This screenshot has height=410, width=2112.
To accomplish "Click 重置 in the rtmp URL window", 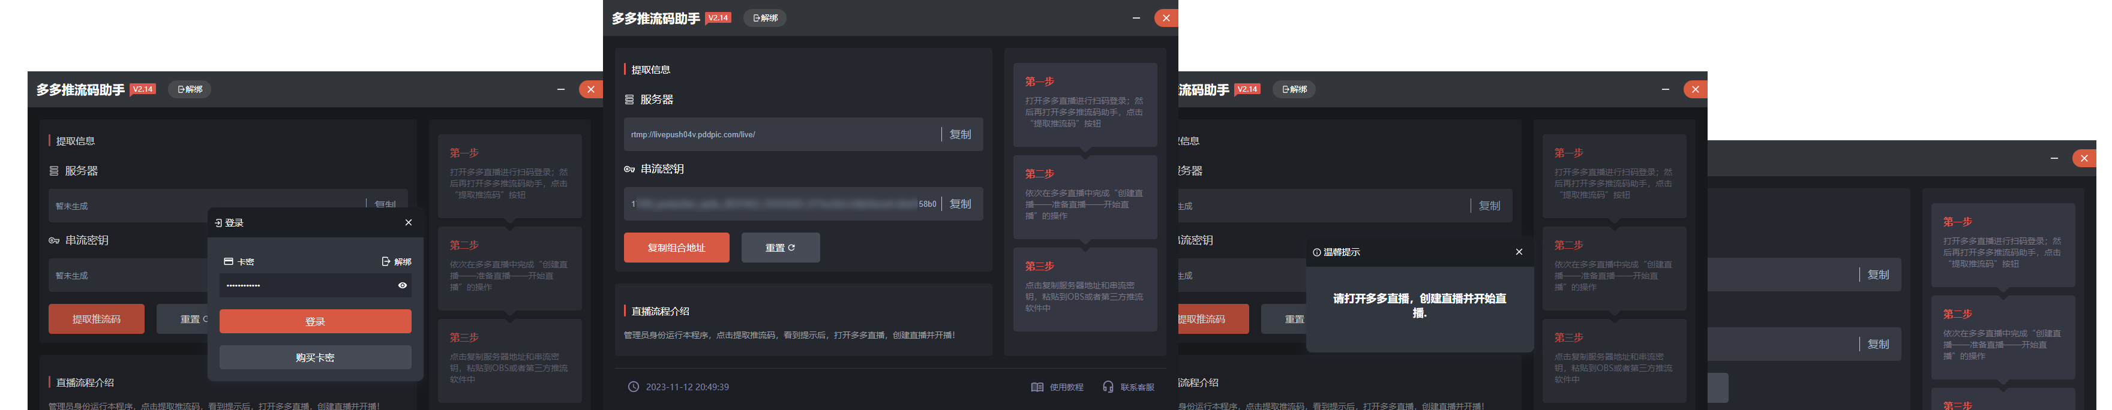I will point(781,248).
